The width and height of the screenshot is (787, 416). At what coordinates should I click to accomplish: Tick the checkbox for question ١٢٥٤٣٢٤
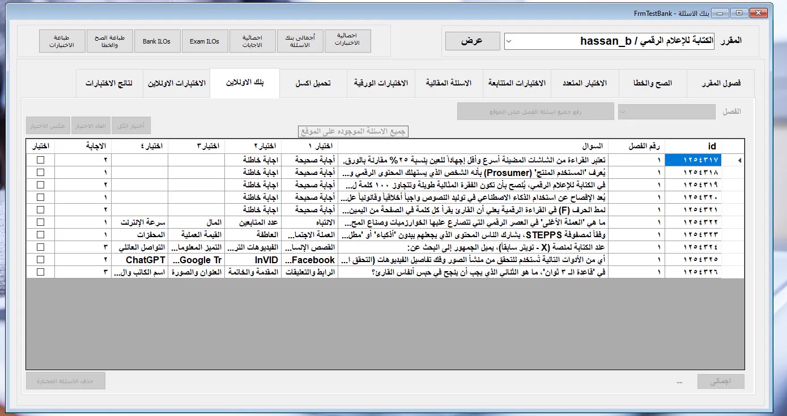point(40,247)
